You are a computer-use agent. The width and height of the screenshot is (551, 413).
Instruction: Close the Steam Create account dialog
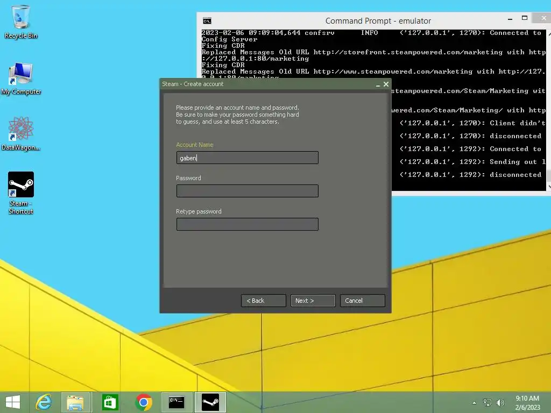click(x=386, y=84)
